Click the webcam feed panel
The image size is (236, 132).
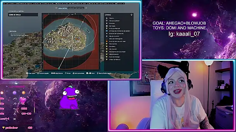171,95
